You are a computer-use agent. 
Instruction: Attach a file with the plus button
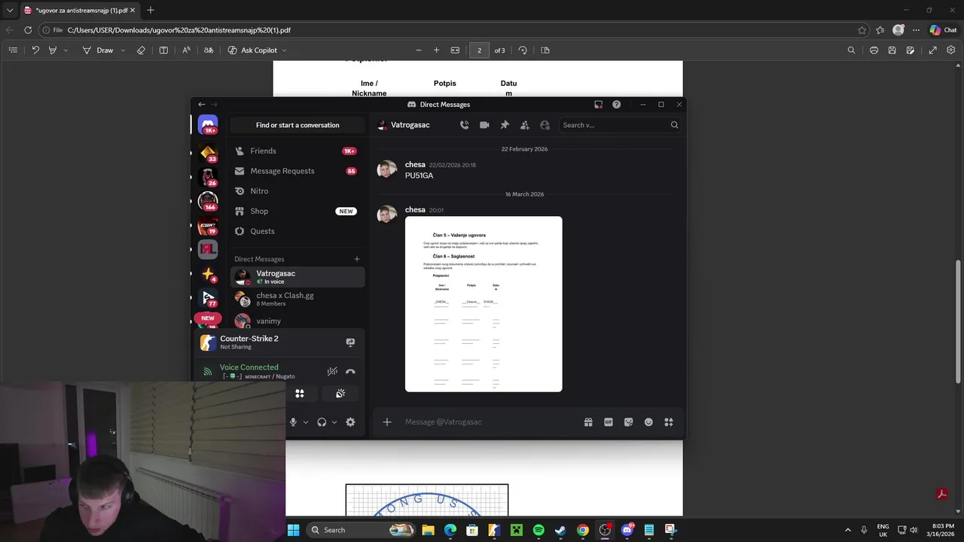tap(387, 422)
